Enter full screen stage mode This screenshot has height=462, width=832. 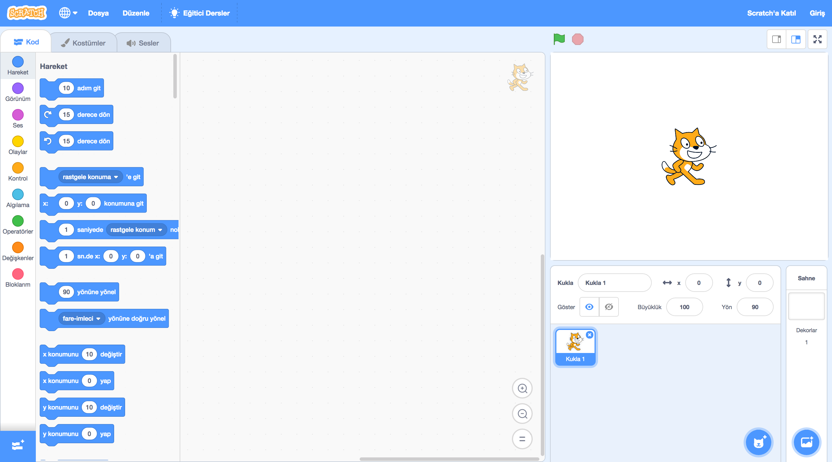817,39
